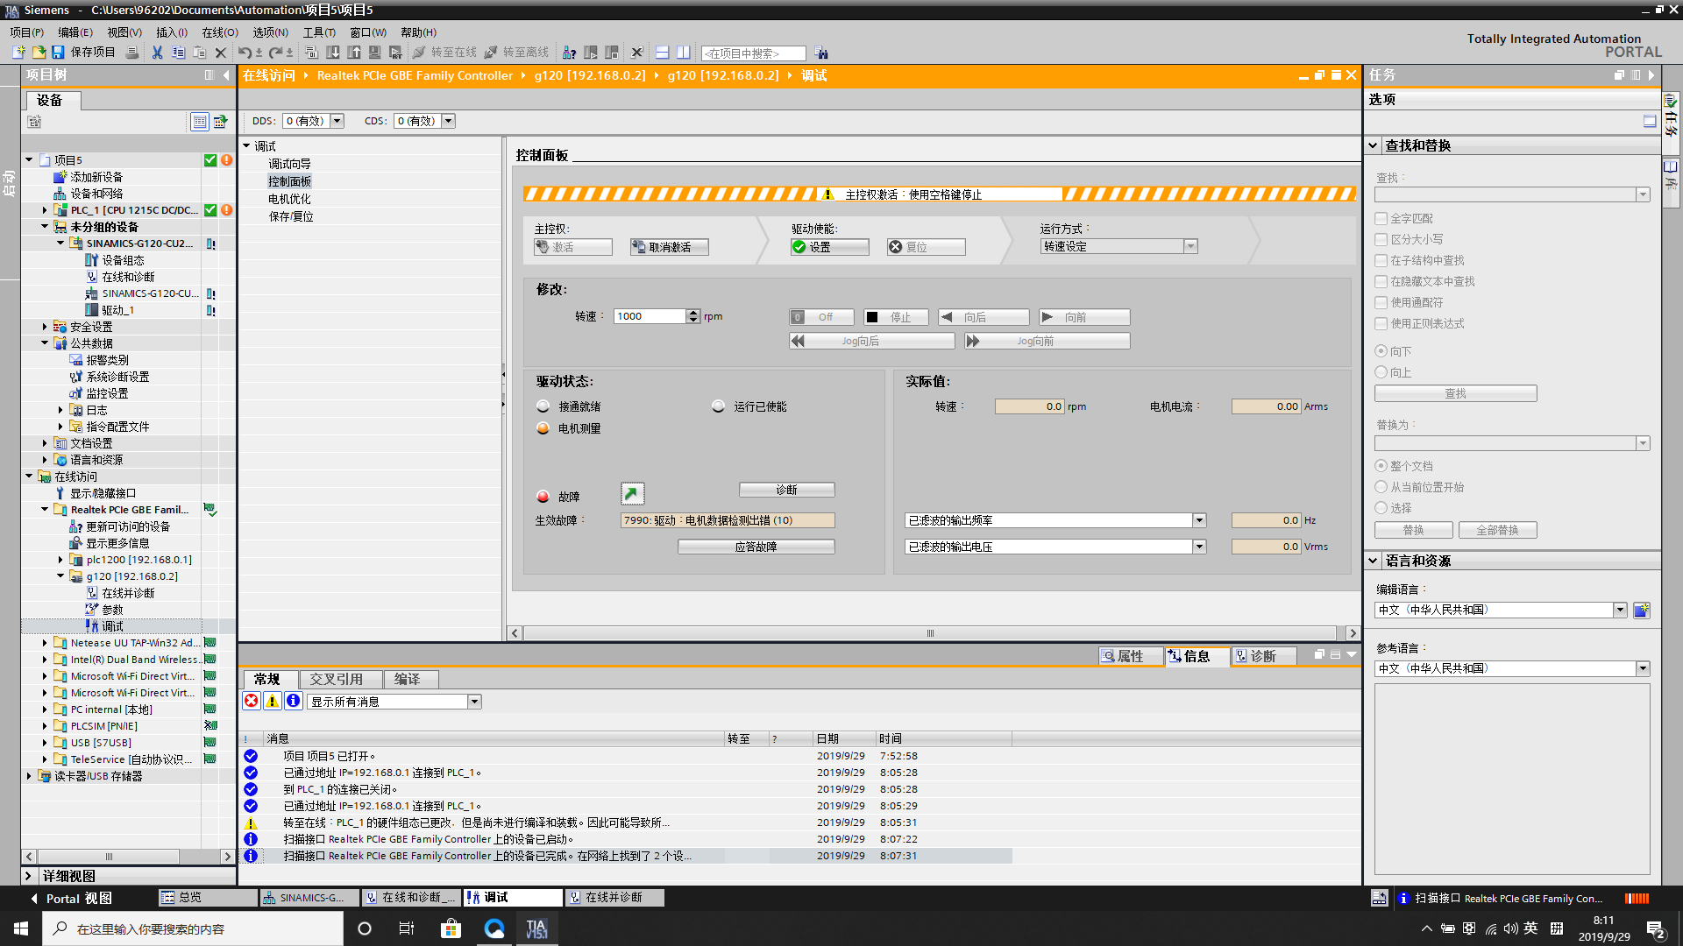
Task: Click the print toolbar icon
Action: (x=131, y=53)
